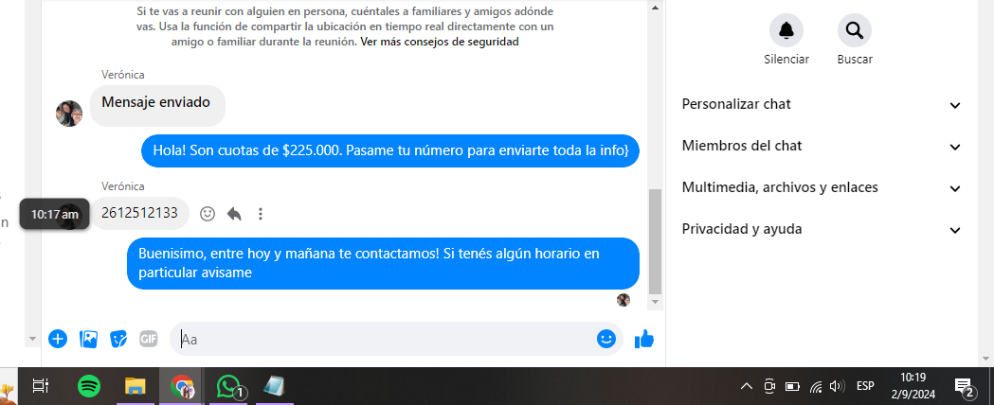Click the blue plus more-actions icon
This screenshot has width=994, height=405.
pos(58,339)
